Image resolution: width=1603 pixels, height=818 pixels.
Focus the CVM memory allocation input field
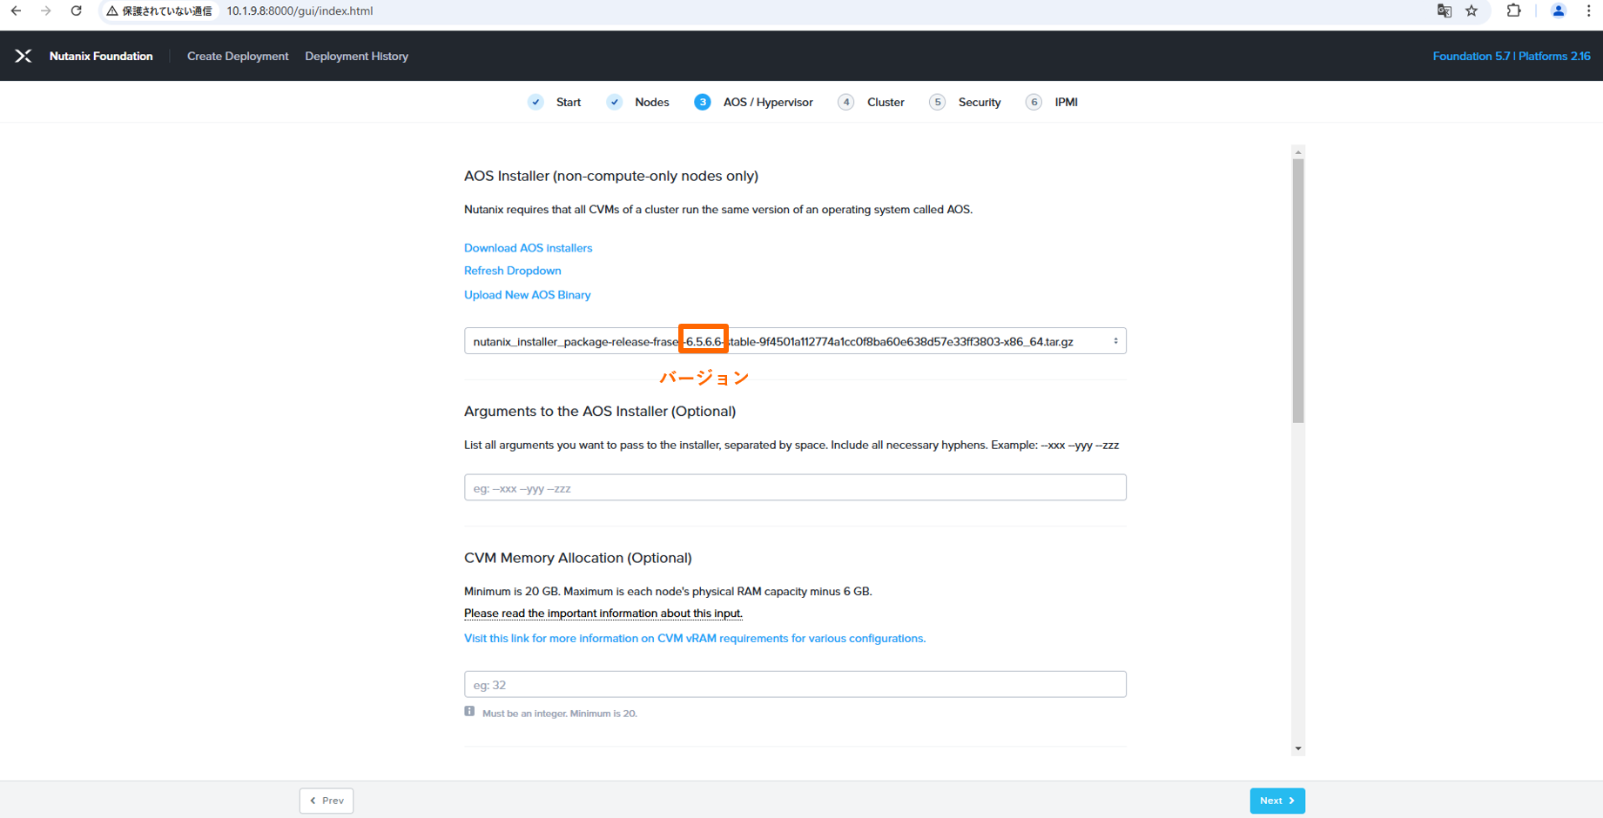click(x=794, y=685)
